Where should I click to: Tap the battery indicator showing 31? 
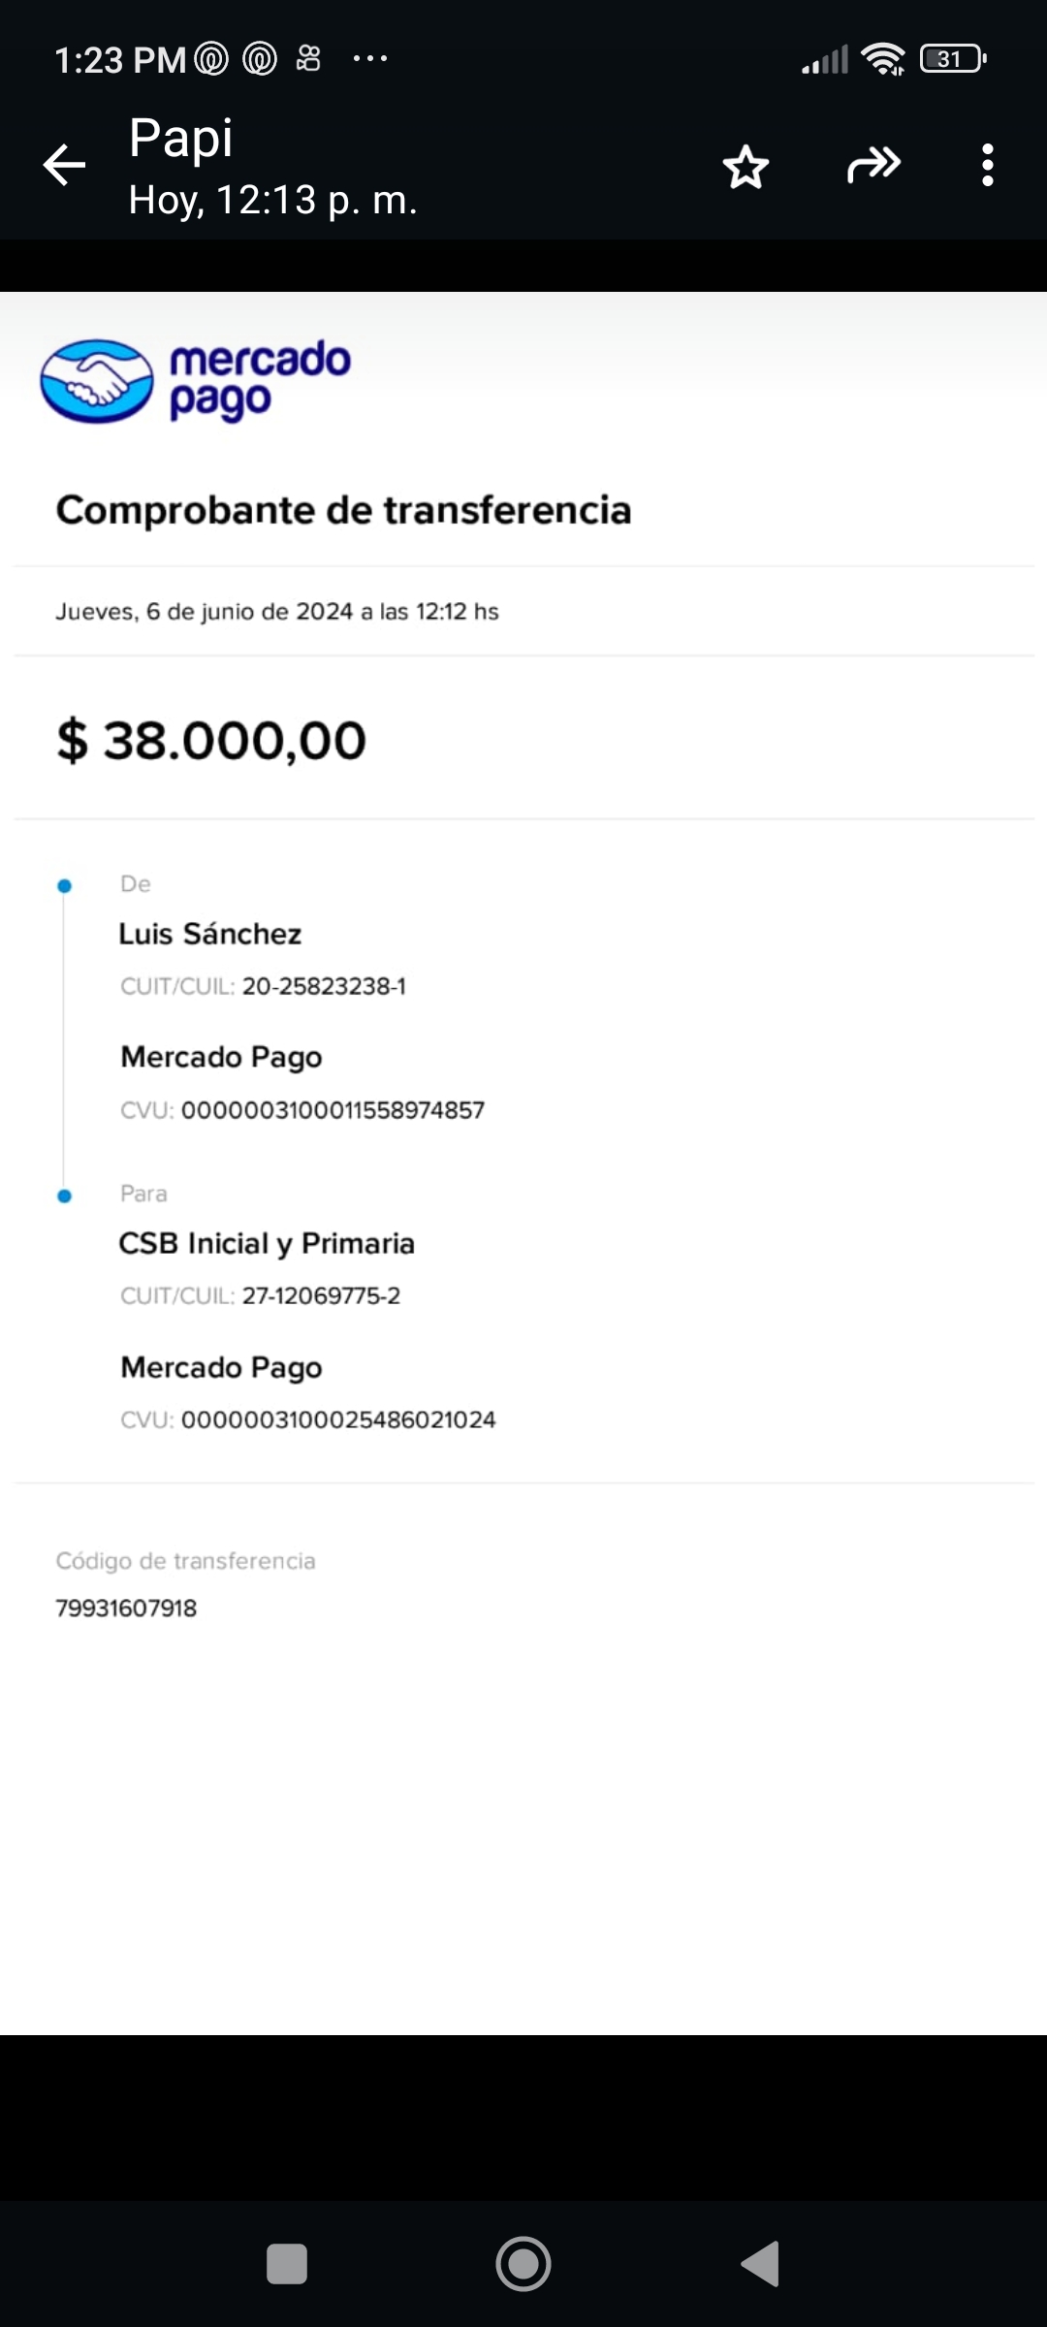pos(953,59)
